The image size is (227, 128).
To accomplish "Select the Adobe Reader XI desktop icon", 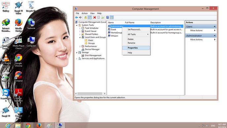I will (19, 95).
